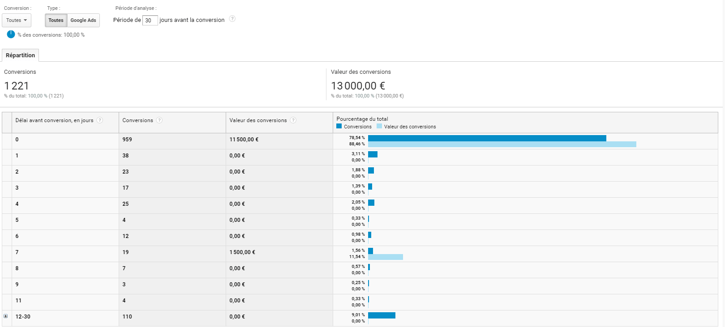
Task: Click the 9,01 % bar in 12-30 row
Action: coord(382,315)
